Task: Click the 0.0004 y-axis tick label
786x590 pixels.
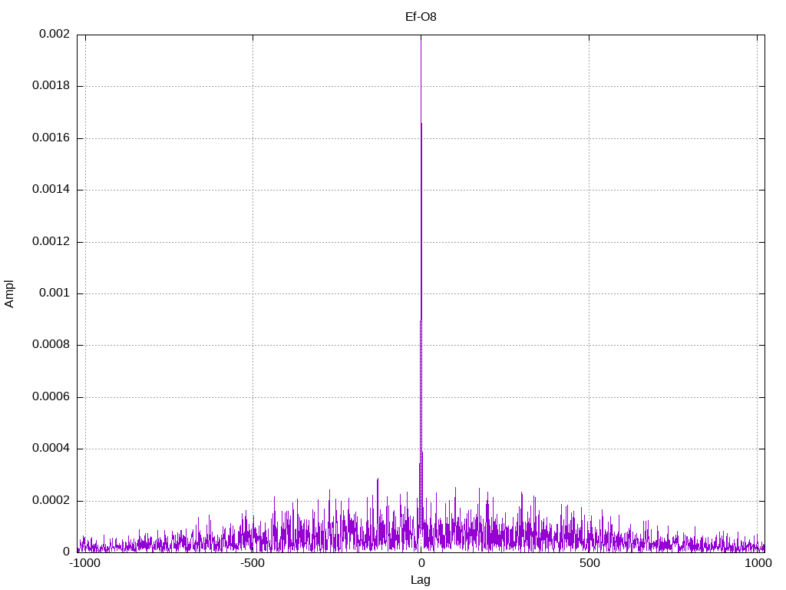Action: click(x=51, y=449)
